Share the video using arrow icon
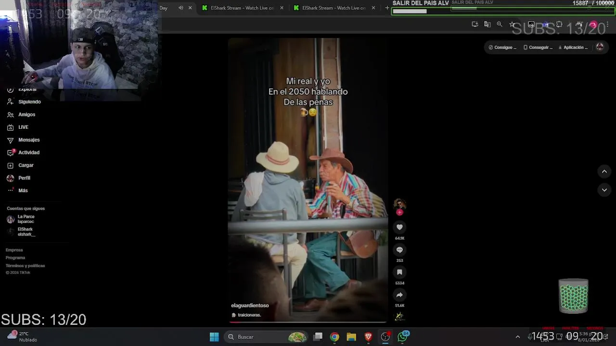This screenshot has height=346, width=616. (399, 295)
